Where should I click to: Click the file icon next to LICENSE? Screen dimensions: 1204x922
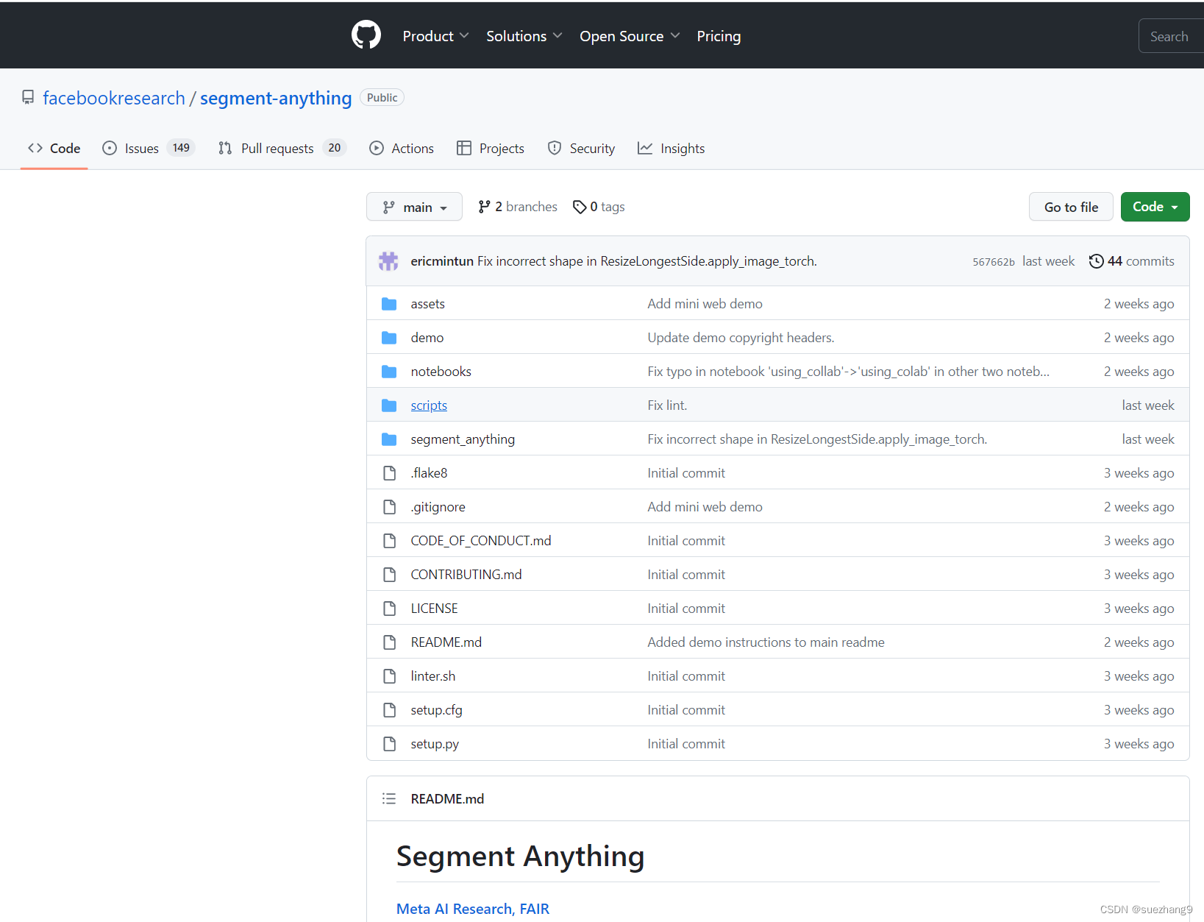tap(390, 609)
